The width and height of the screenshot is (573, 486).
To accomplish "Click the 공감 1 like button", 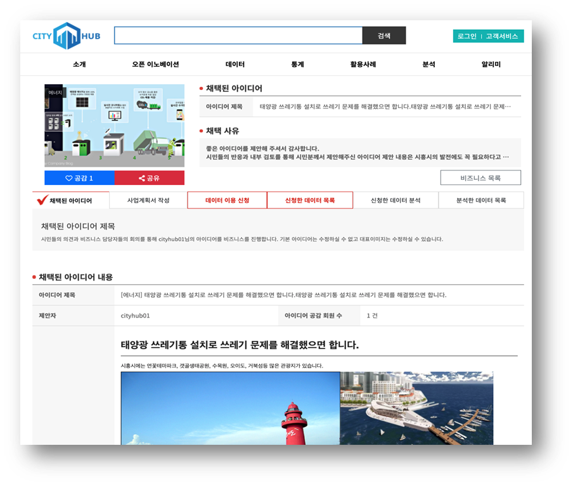I will click(79, 178).
